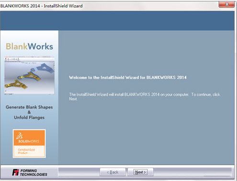Click the 'Welcome to the InstallShield Wizard' heading
This screenshot has height=181, width=237.
pyautogui.click(x=128, y=78)
